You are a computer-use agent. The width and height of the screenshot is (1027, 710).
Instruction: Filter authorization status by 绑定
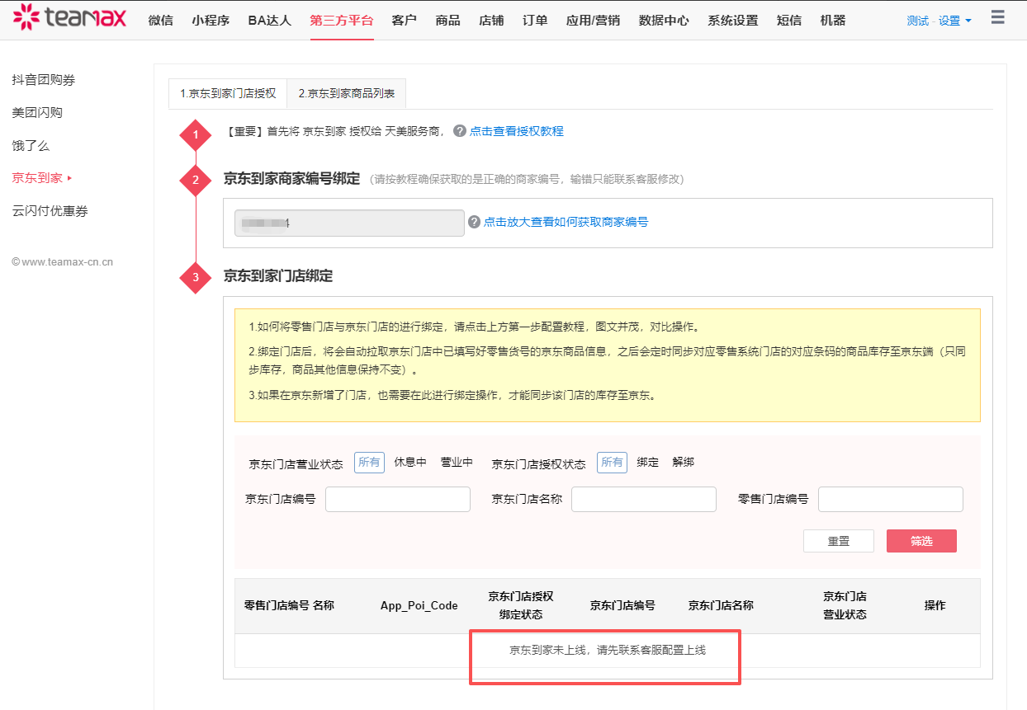tap(648, 463)
